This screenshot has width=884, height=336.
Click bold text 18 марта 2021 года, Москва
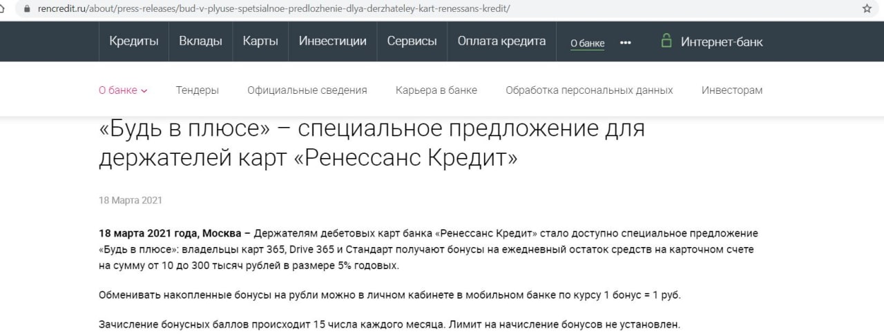click(170, 233)
